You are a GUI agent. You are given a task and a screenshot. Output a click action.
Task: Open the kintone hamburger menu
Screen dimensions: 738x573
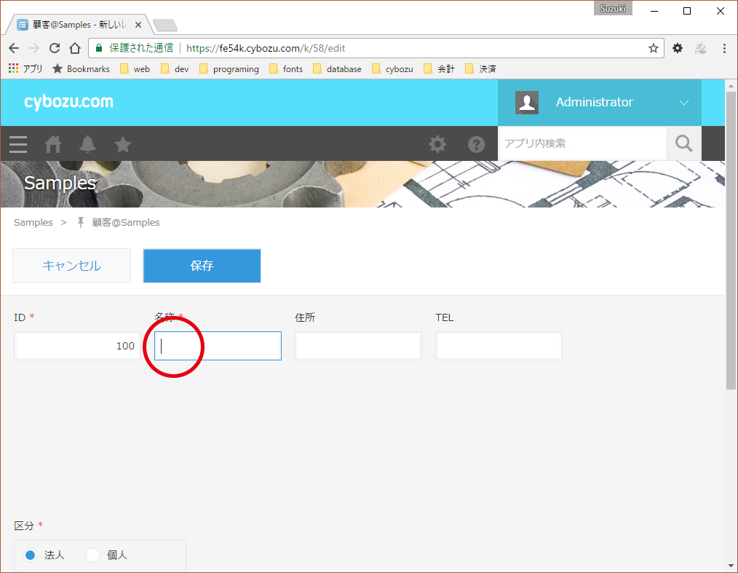18,144
